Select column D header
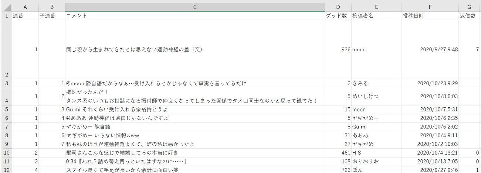Screen dimensions: 481x173 tap(338, 7)
